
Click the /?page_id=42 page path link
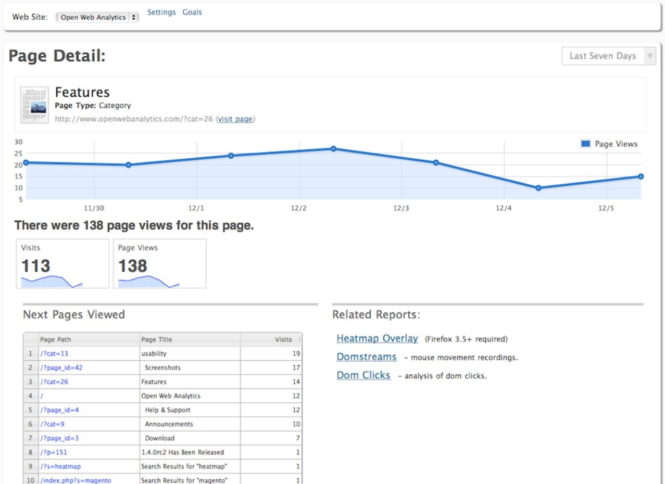coord(61,367)
